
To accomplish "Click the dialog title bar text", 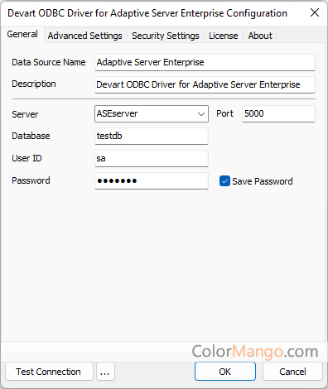I will tap(147, 13).
